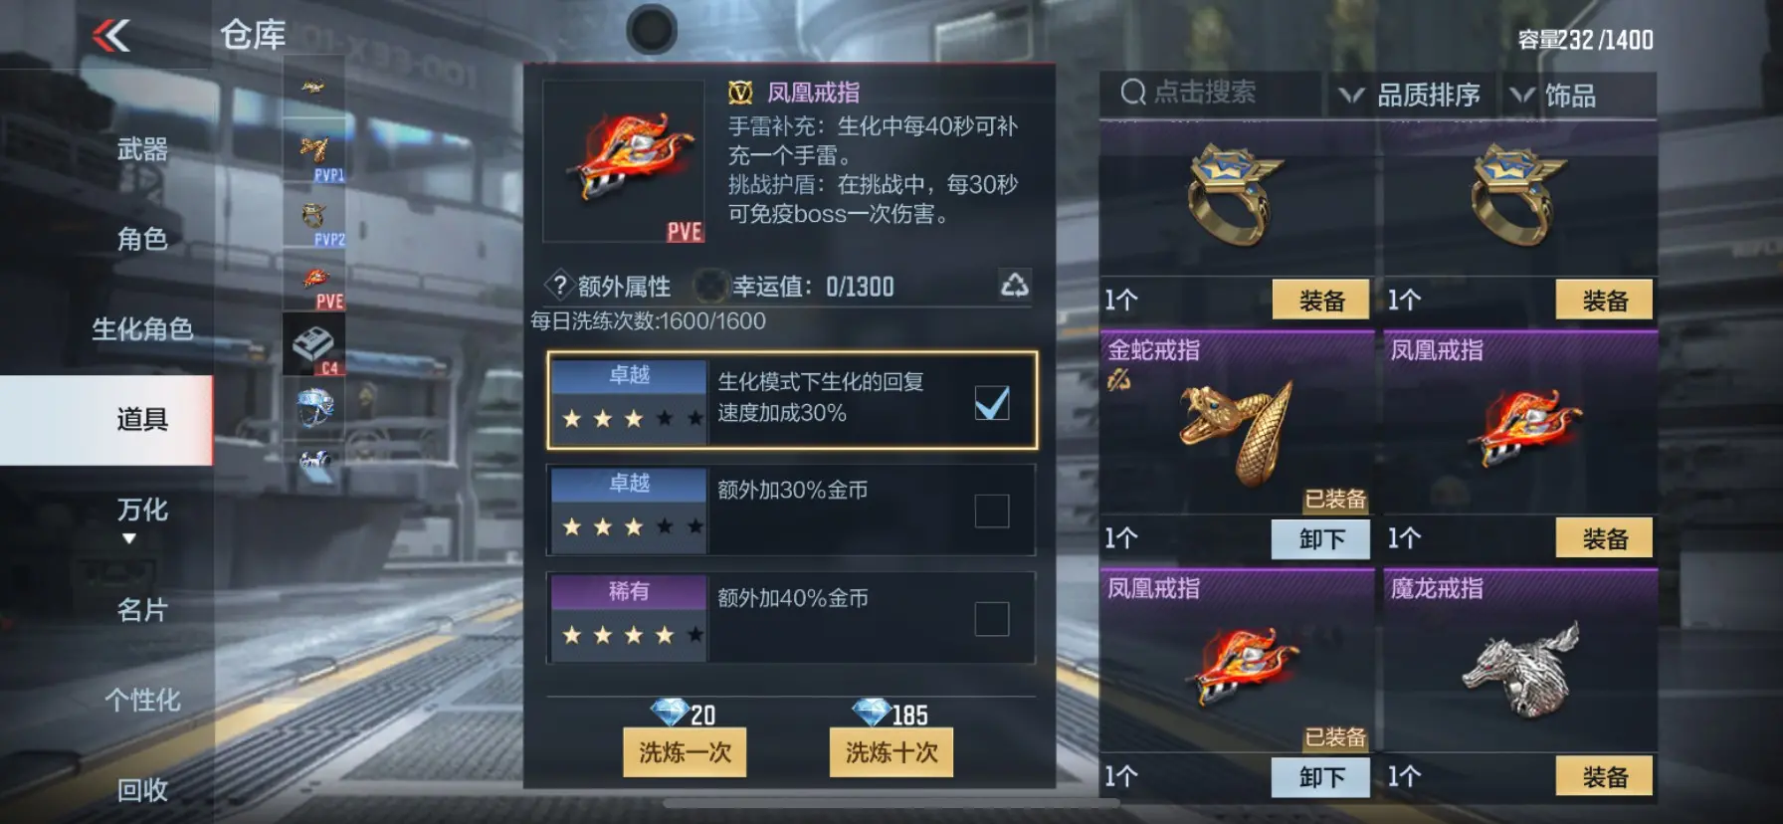This screenshot has height=824, width=1783.
Task: Click the 洗炼十次 button
Action: tap(891, 752)
